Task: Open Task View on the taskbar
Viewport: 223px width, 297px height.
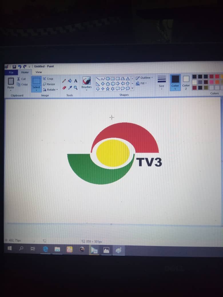Action: [x=33, y=249]
